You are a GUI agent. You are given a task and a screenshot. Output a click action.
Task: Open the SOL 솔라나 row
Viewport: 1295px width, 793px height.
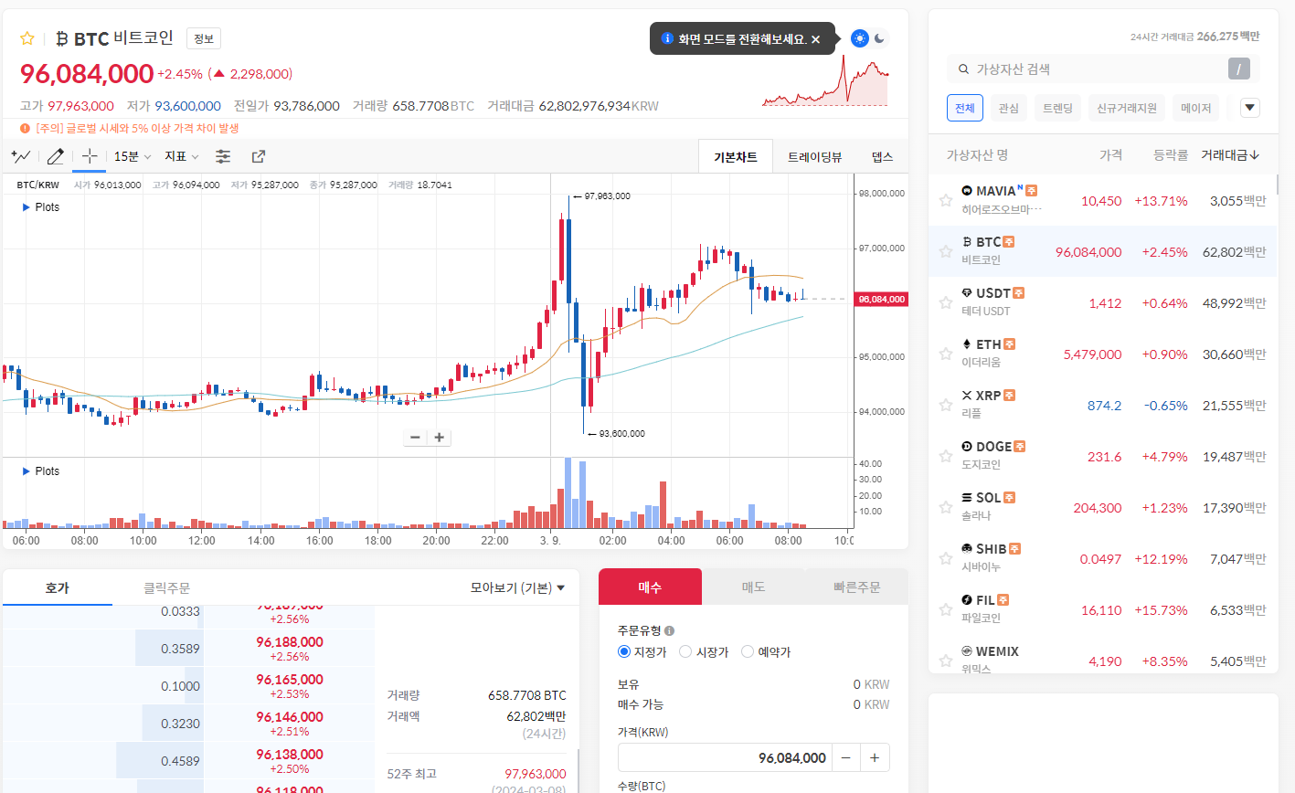[x=1102, y=507]
